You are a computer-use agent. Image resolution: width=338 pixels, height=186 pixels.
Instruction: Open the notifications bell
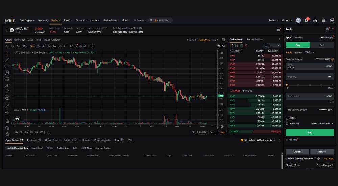point(307,20)
